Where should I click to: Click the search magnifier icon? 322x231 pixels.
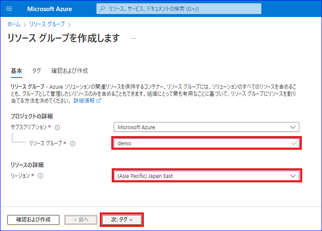[x=102, y=9]
